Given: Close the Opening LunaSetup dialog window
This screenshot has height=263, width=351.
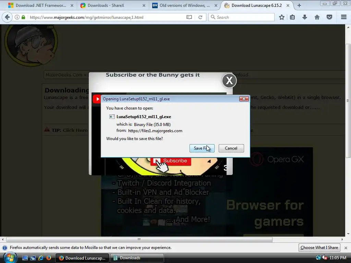Looking at the screenshot, I should 244,99.
